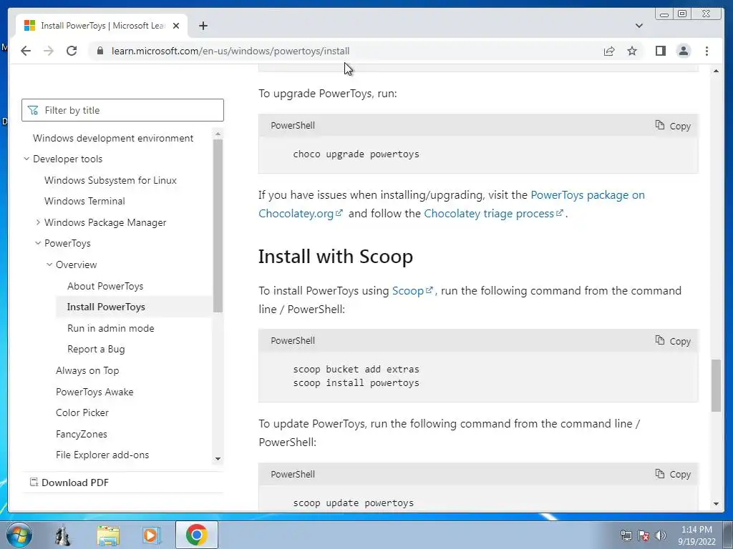Click the Download PDF button
Image resolution: width=733 pixels, height=549 pixels.
tap(69, 483)
